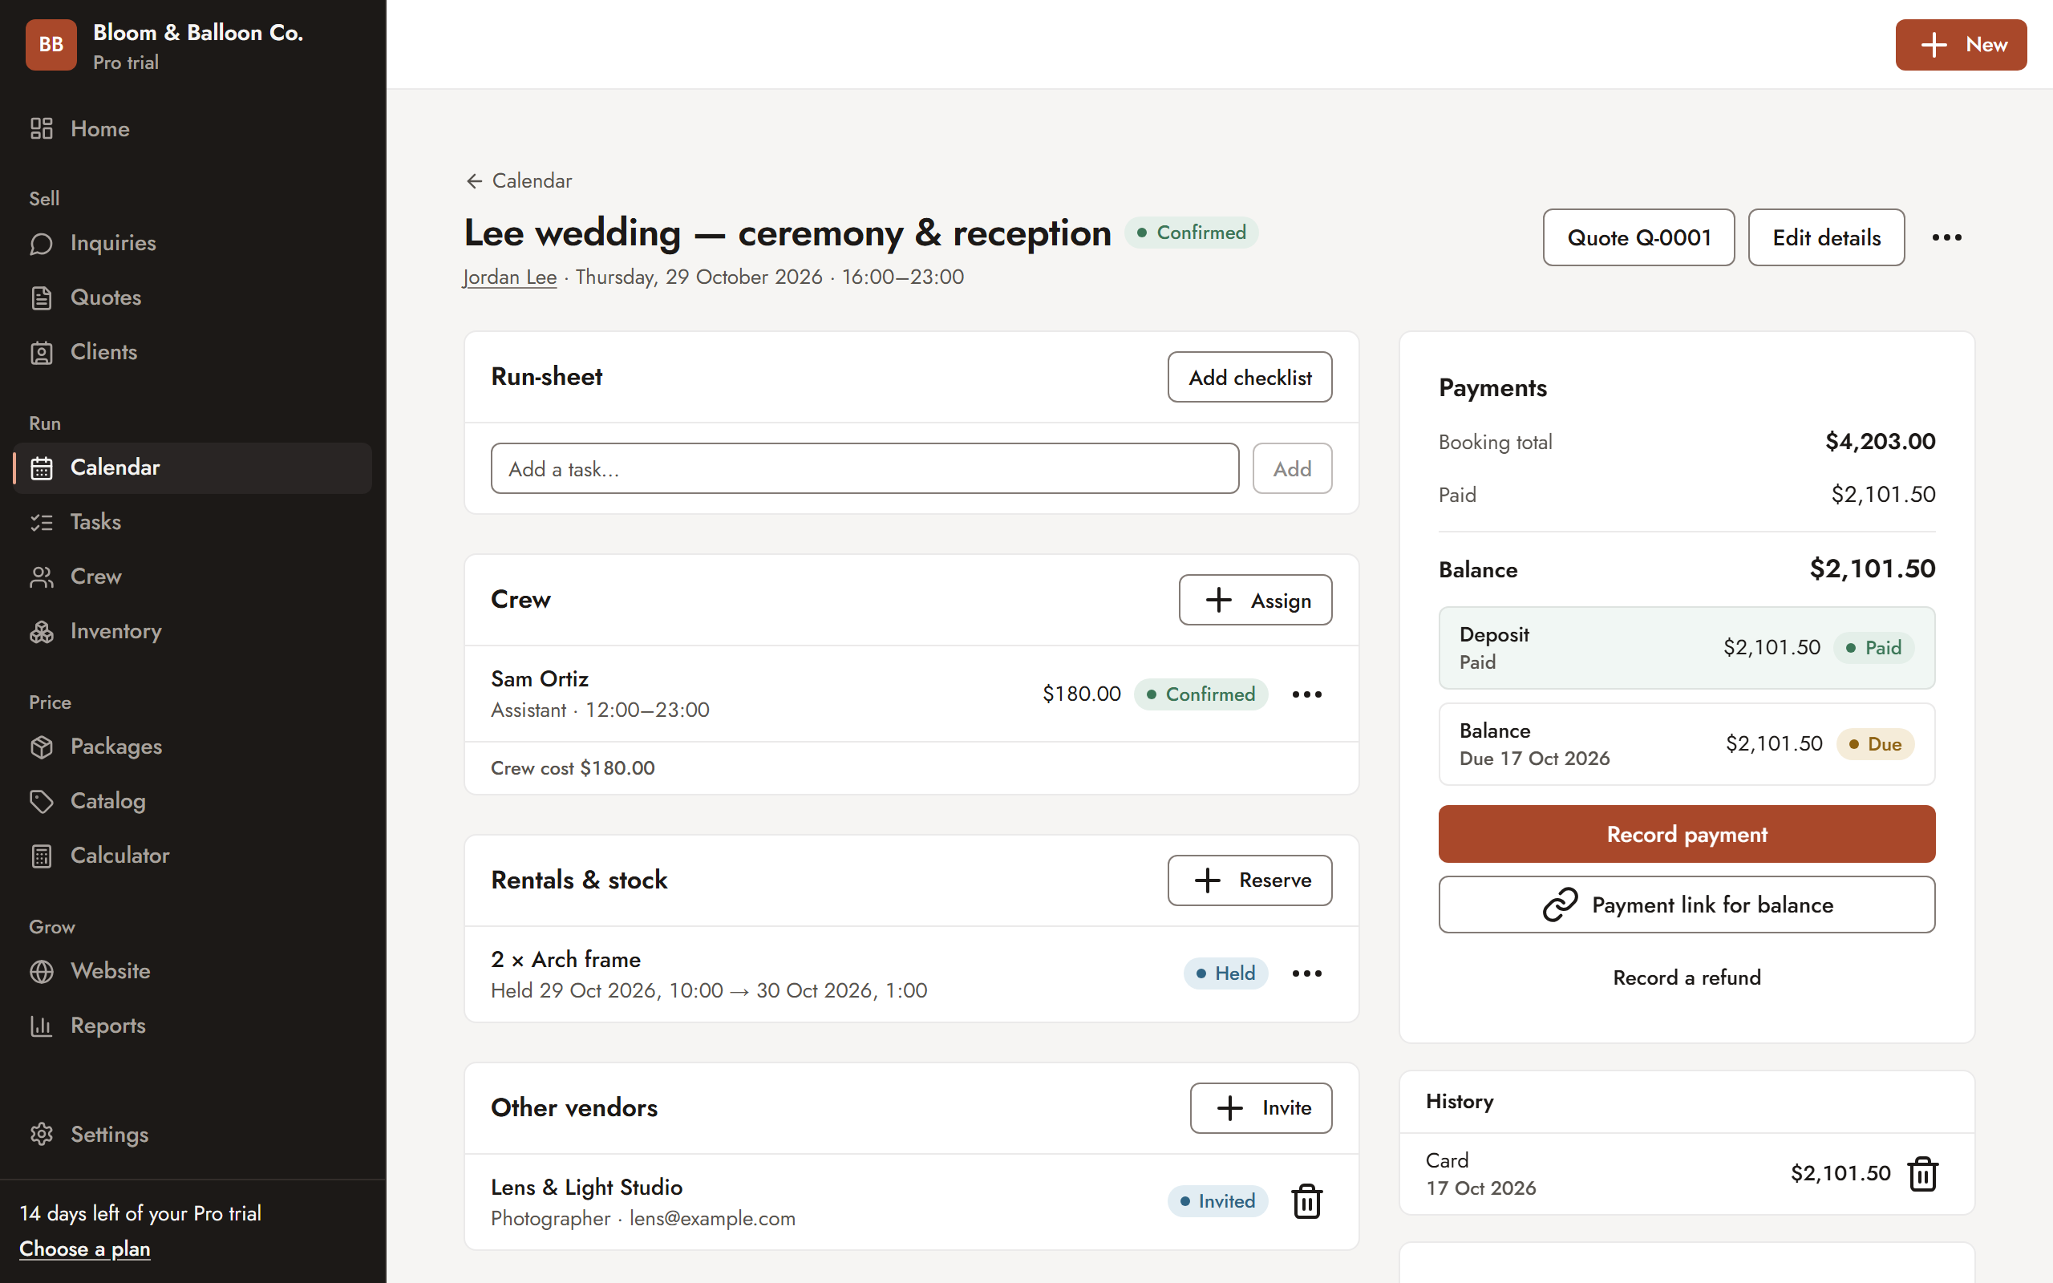Select Calendar in the sidebar

pyautogui.click(x=192, y=467)
